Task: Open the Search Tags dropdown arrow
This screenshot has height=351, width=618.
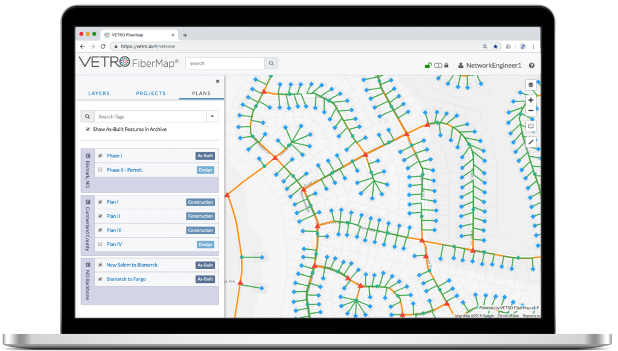Action: (x=212, y=116)
